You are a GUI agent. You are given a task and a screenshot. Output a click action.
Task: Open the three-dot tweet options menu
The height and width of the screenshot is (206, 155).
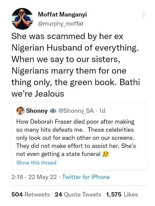pyautogui.click(x=144, y=15)
